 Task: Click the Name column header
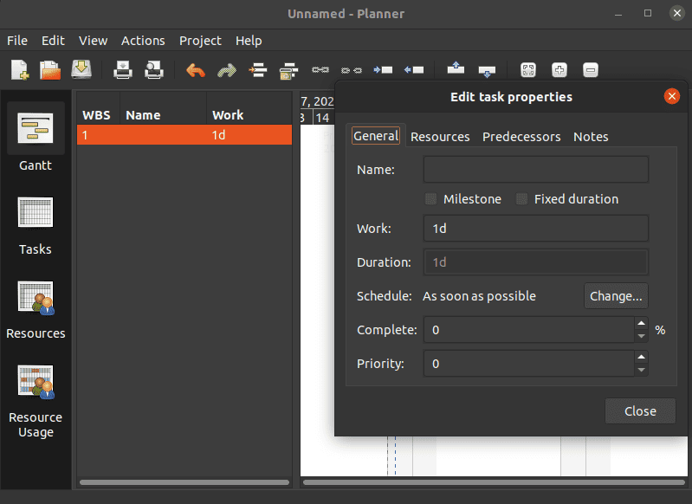163,115
